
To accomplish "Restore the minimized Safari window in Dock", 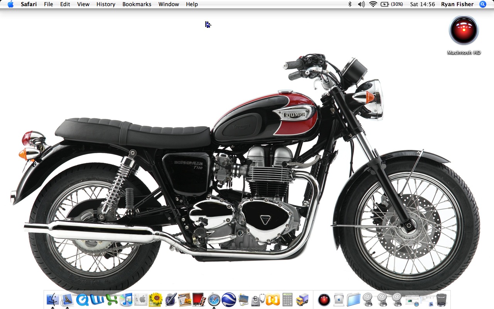I will click(x=412, y=301).
